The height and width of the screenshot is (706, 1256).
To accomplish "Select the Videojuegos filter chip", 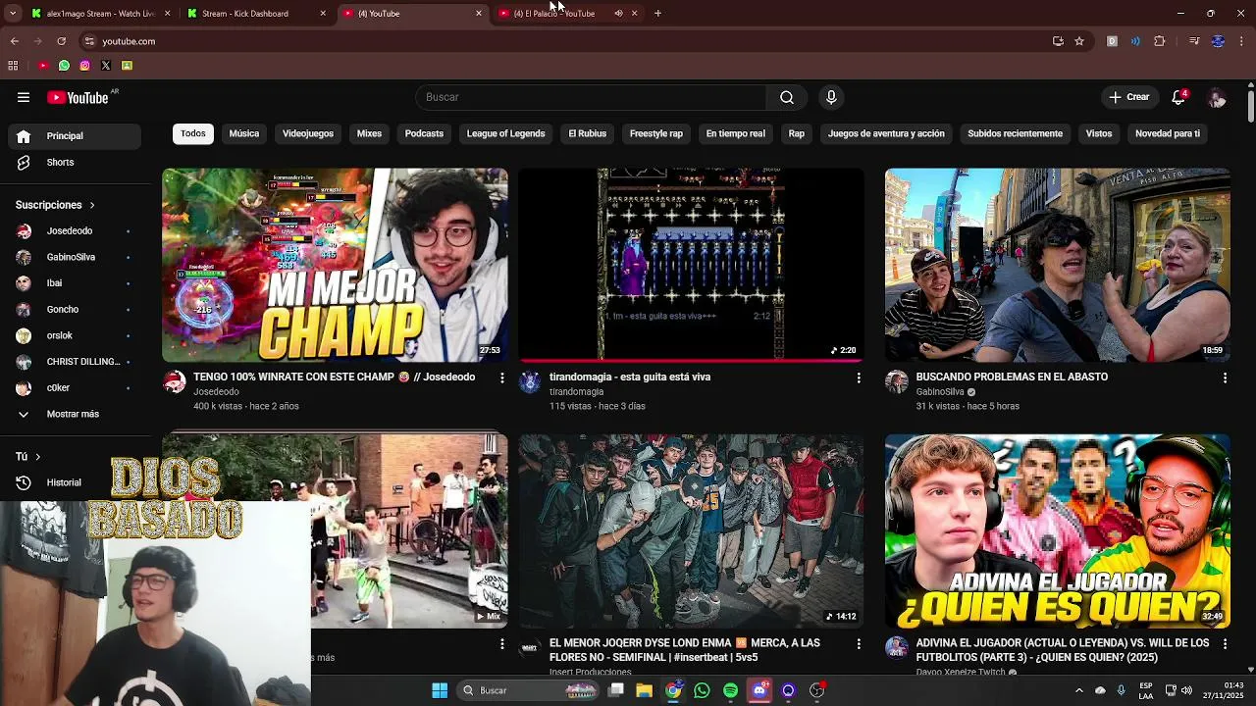I will [308, 133].
